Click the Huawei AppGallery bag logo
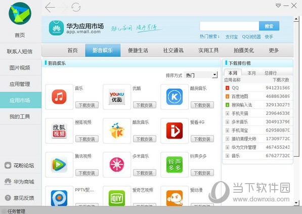The width and height of the screenshot is (302, 214). click(x=56, y=28)
